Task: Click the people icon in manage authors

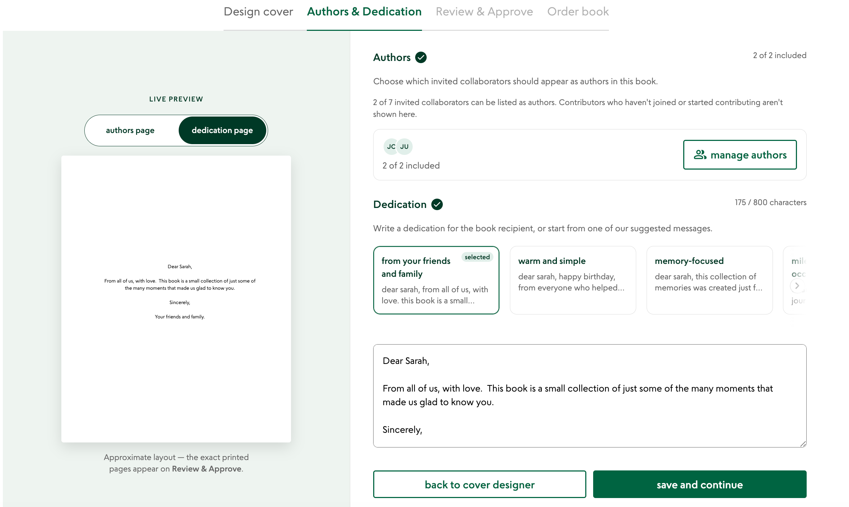Action: click(x=700, y=155)
